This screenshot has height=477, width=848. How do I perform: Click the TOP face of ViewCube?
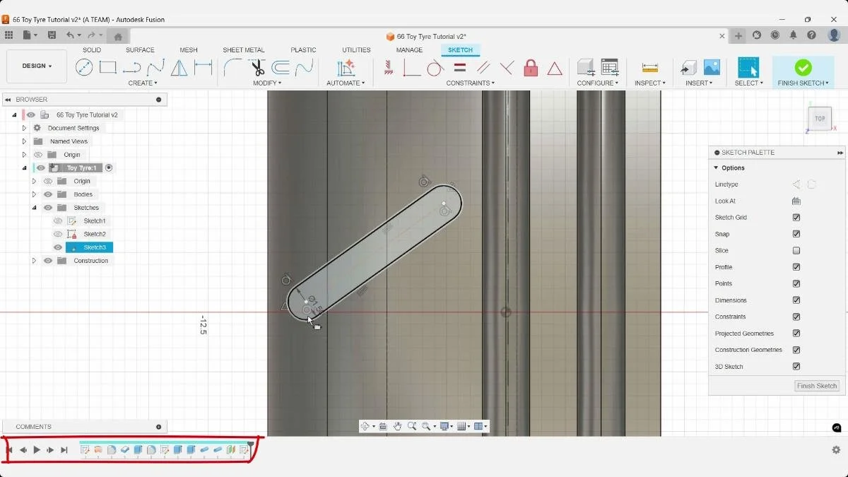coord(820,119)
